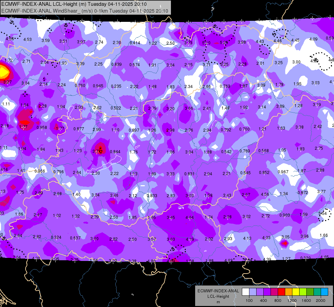Click the wind shear value 0.852
This screenshot has width=334, height=307.
(264, 172)
